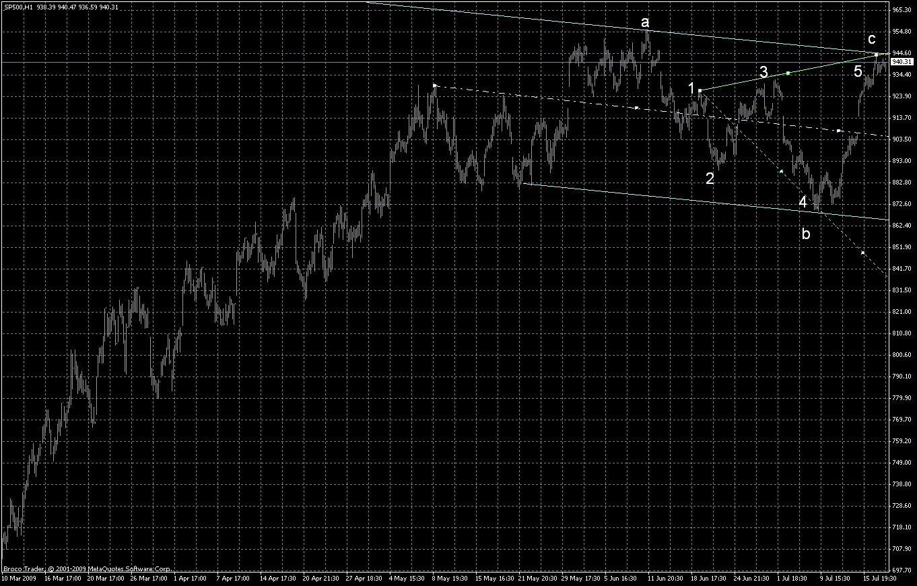Click time axis label '29 May 17:30'
Screen dimensions: 917x586
point(581,578)
